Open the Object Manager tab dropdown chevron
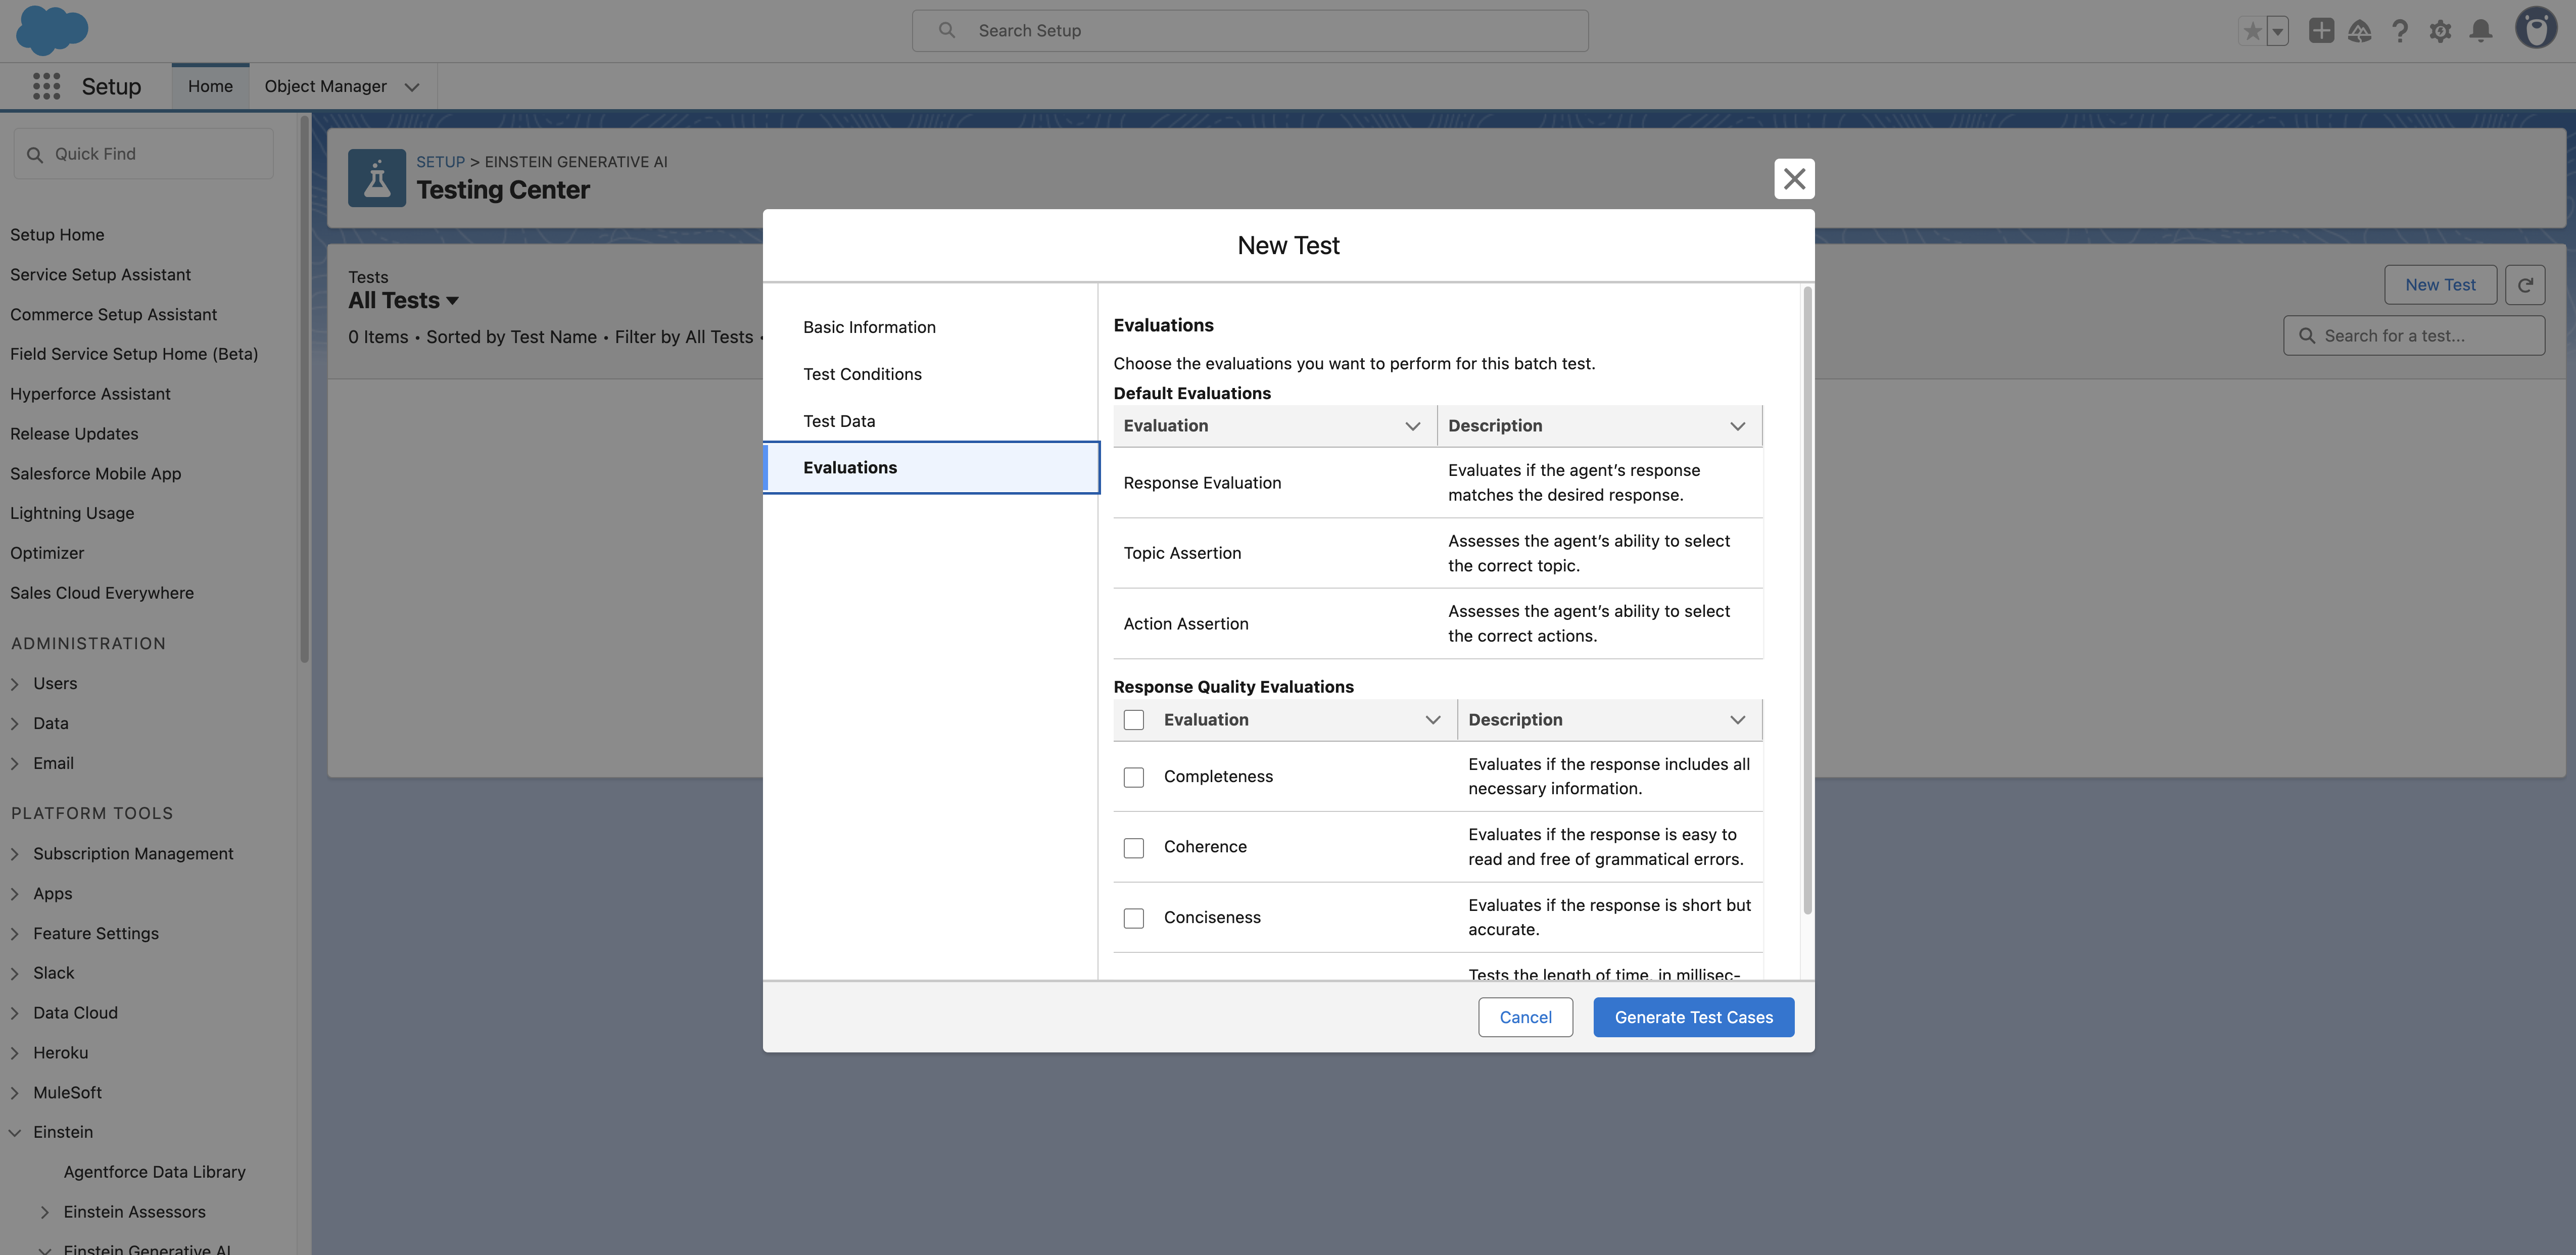The image size is (2576, 1255). [412, 87]
